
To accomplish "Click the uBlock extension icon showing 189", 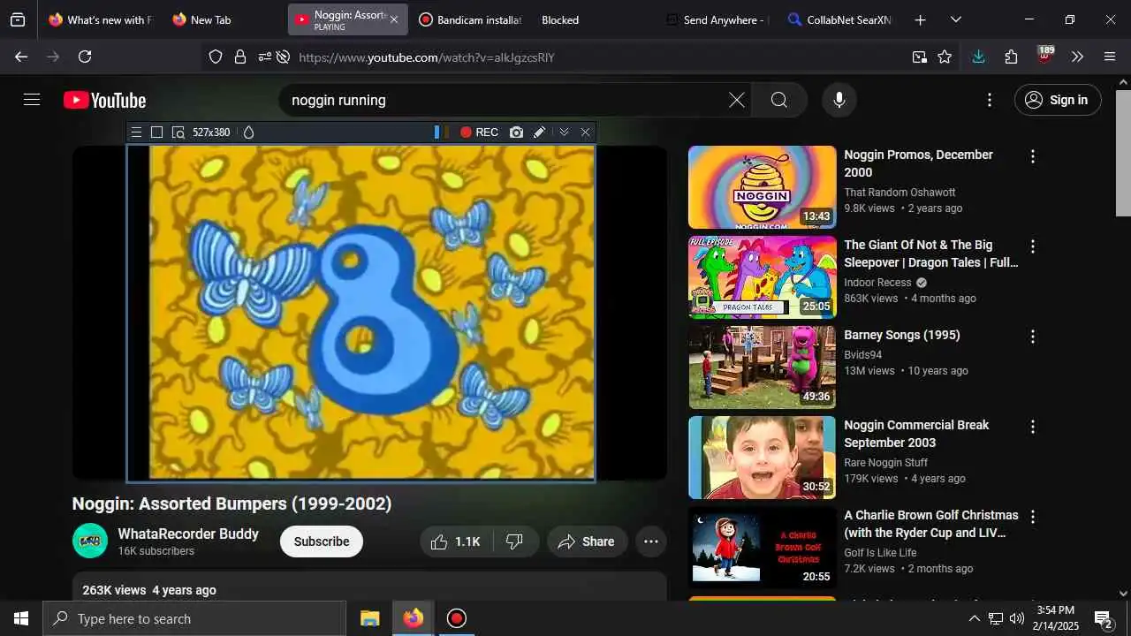I will tap(1044, 56).
